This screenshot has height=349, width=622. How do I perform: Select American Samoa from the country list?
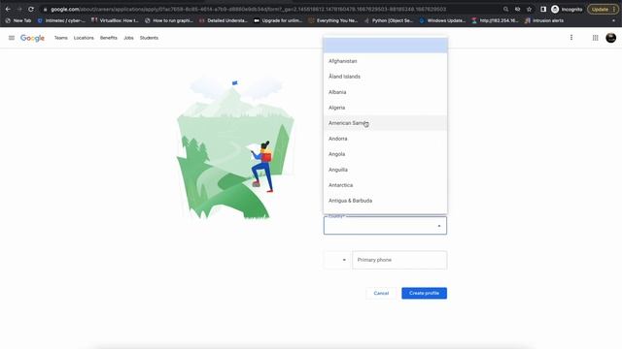coord(385,123)
